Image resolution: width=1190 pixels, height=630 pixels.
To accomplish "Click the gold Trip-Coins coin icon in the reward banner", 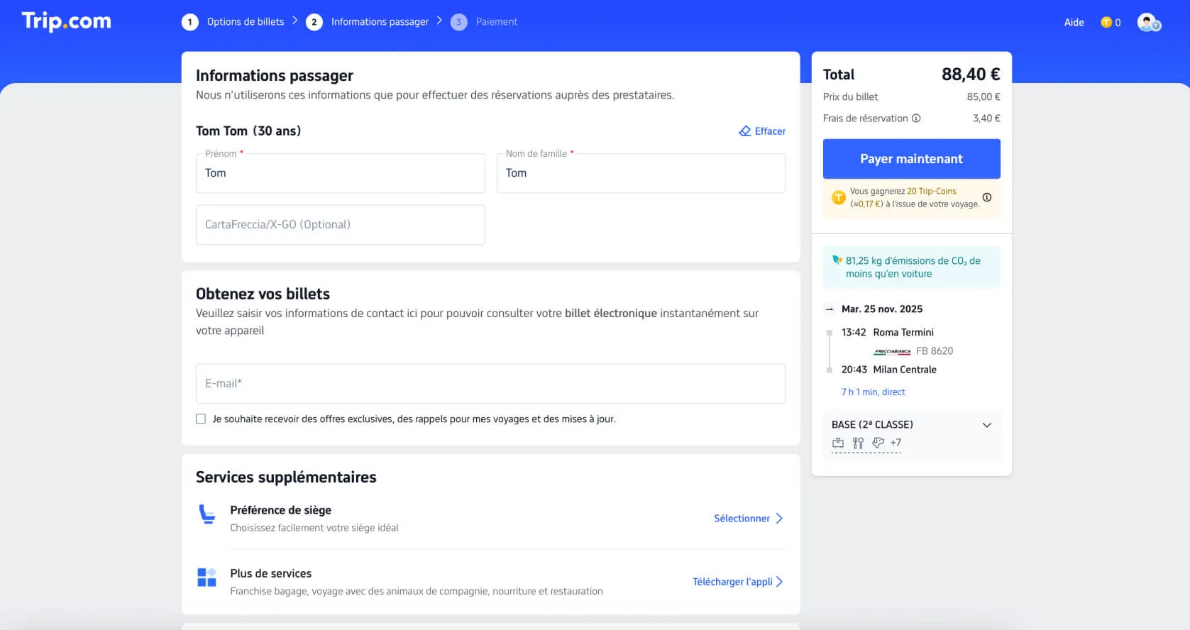I will (x=838, y=197).
